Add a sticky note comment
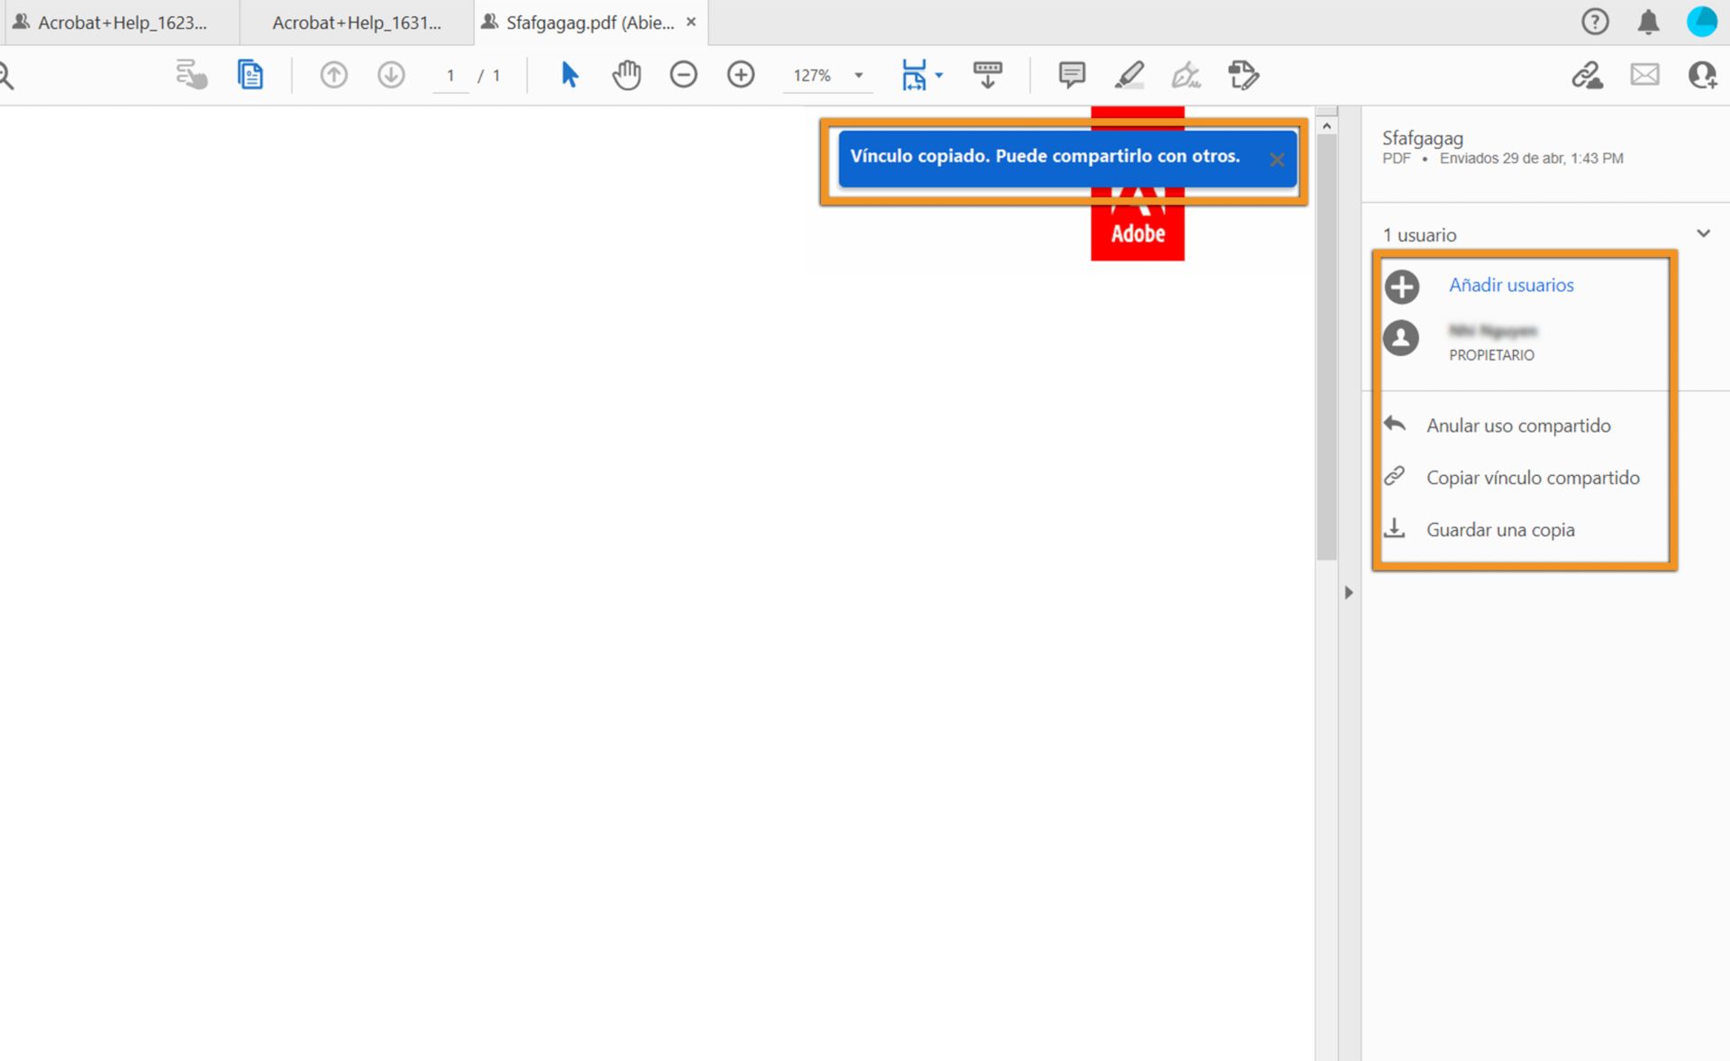1730x1061 pixels. (1071, 75)
